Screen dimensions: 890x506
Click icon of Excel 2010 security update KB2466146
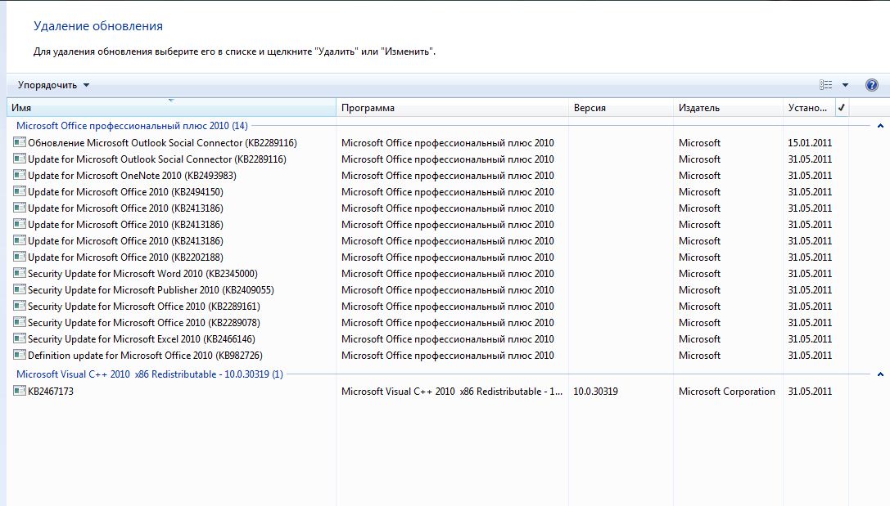20,339
